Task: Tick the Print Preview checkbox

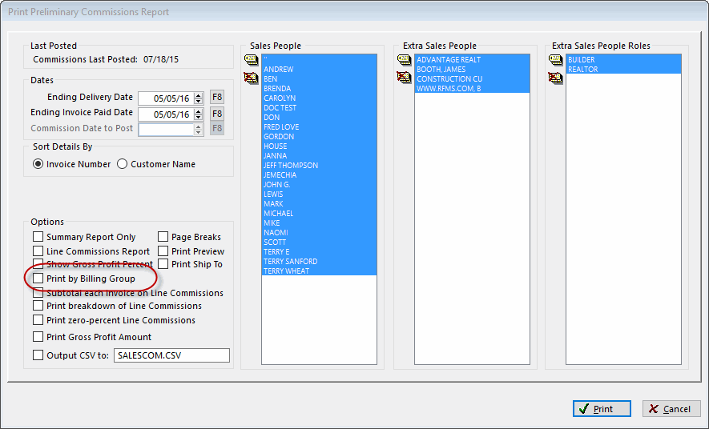Action: click(x=163, y=251)
